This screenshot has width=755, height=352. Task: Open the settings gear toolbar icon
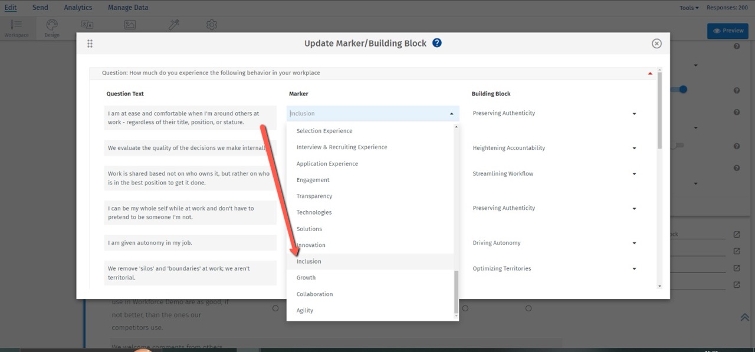pyautogui.click(x=212, y=25)
